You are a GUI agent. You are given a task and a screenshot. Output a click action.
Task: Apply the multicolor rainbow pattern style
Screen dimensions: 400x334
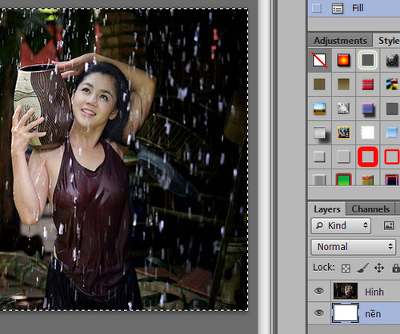392,84
